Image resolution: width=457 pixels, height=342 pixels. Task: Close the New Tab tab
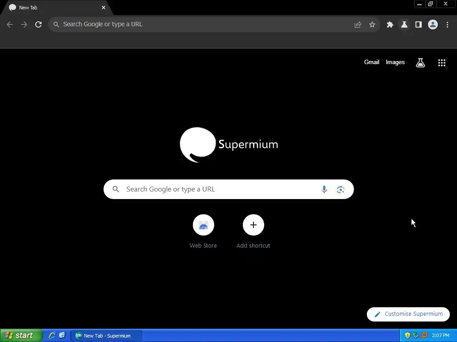(104, 8)
